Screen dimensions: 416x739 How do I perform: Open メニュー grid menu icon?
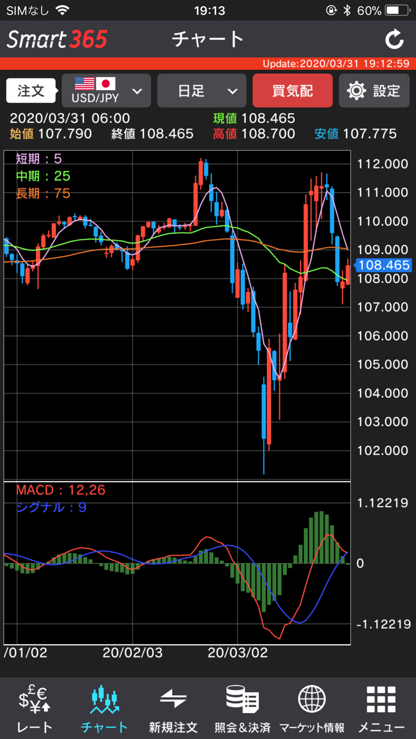click(381, 699)
